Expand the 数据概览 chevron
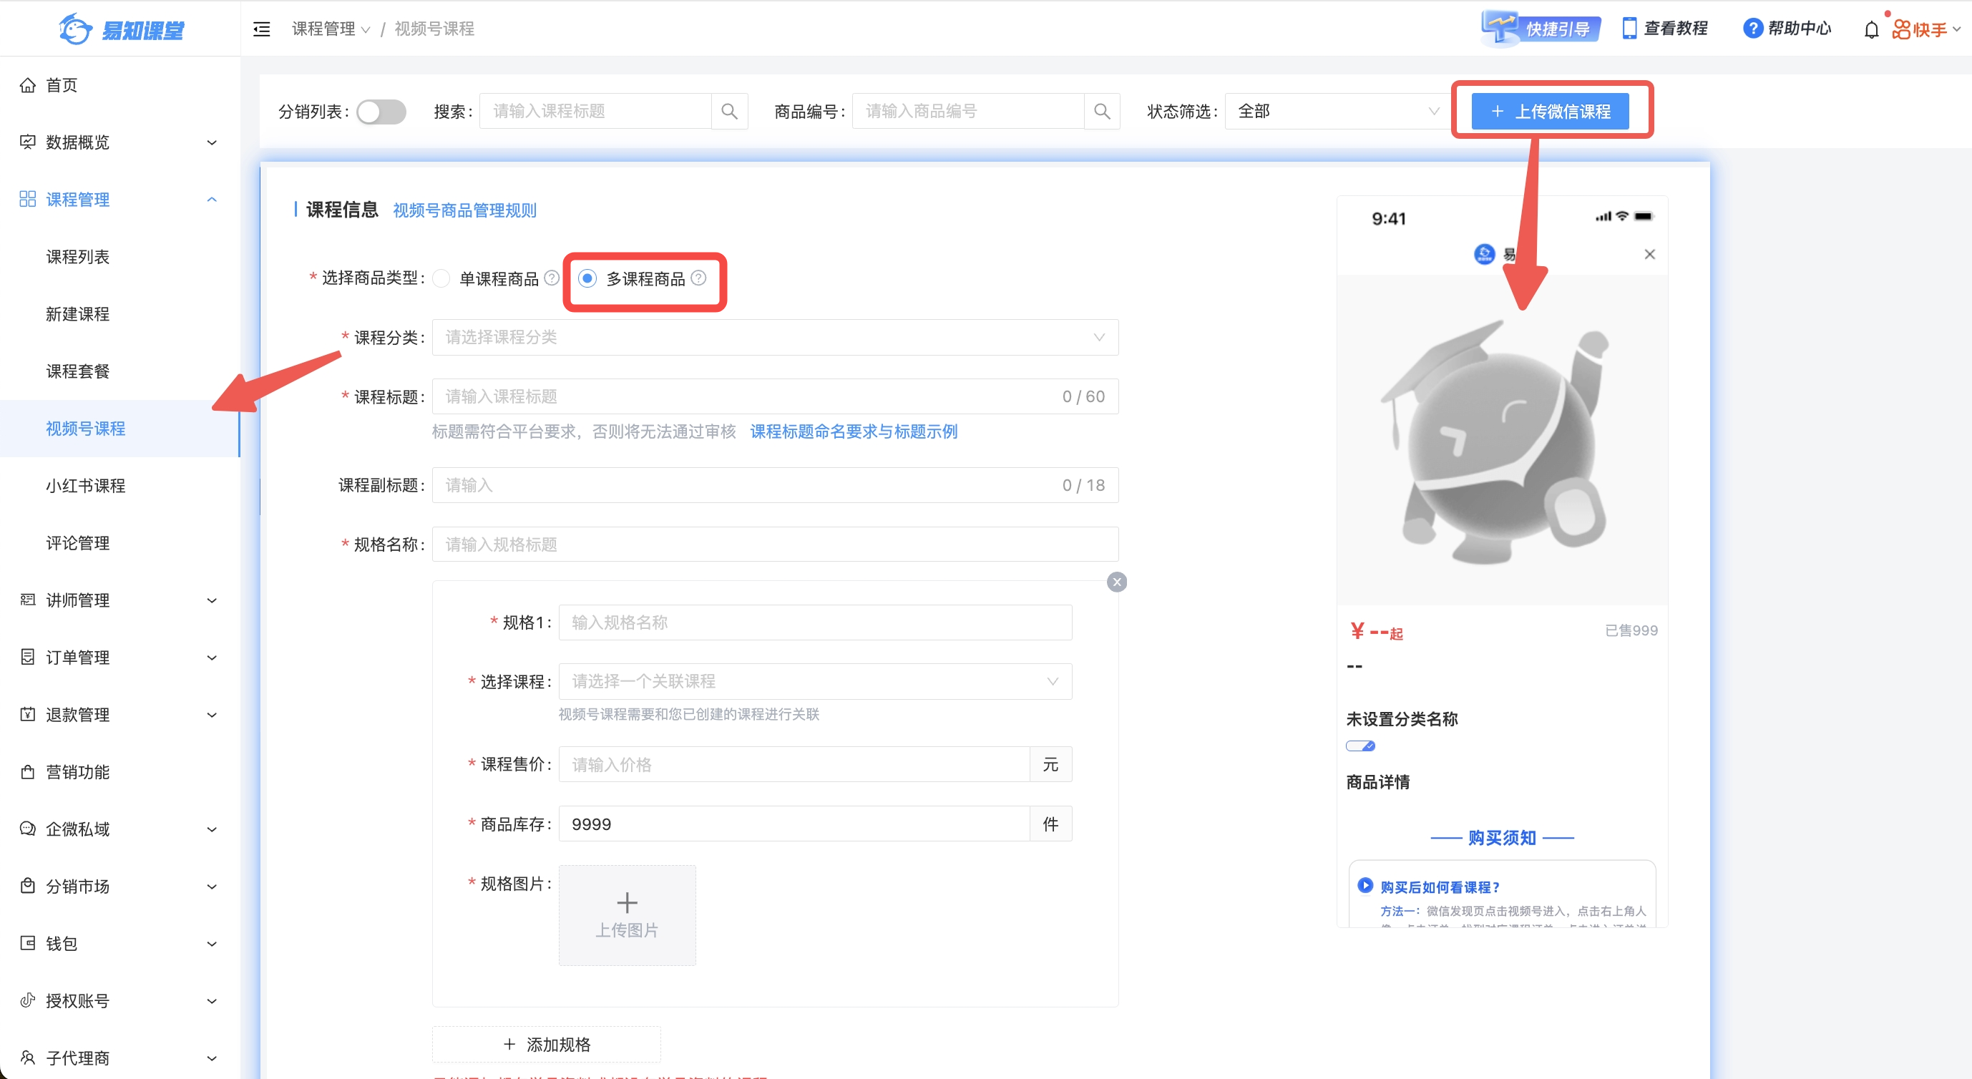 point(212,143)
